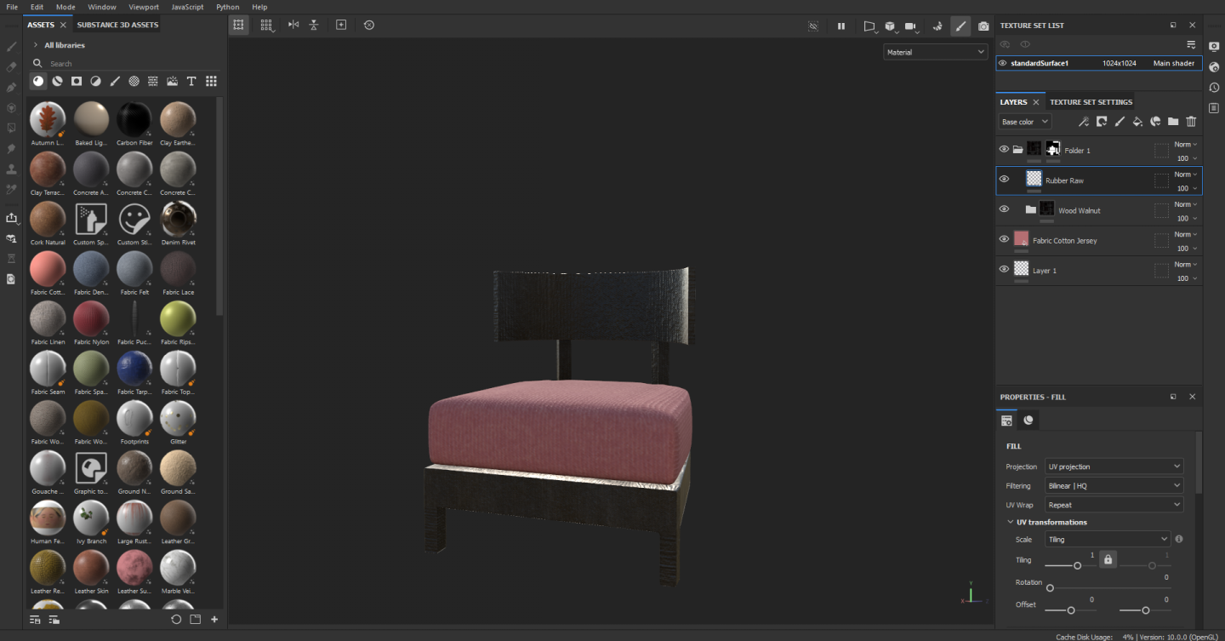Open the Filtering dropdown showing Bilinear HQ

point(1114,485)
